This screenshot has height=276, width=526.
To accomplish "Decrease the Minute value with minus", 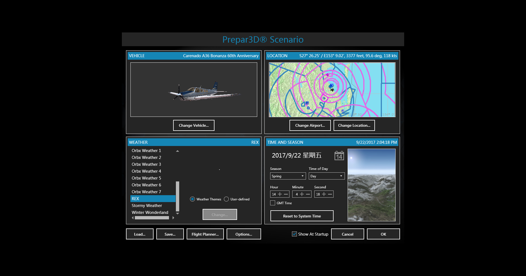I will 308,194.
